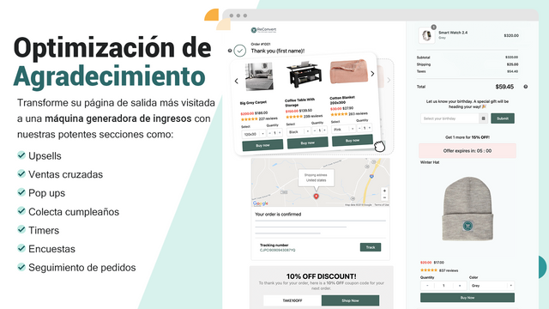Click the Total '$59.45' amount
This screenshot has width=549, height=309.
(x=504, y=87)
